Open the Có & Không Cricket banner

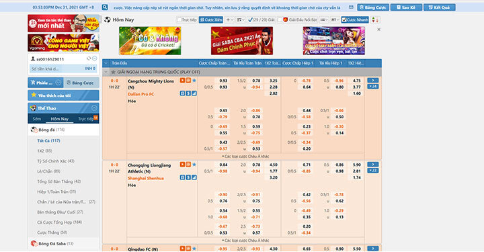pyautogui.click(x=150, y=41)
